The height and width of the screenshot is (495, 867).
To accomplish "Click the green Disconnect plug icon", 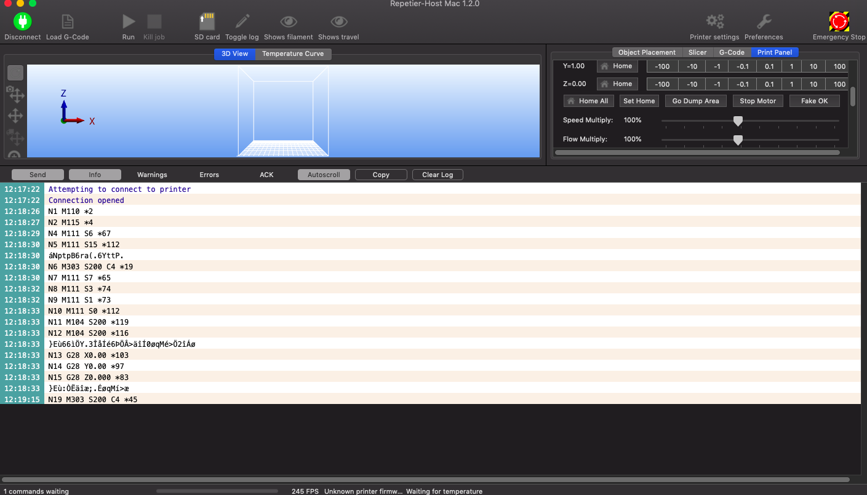I will [x=23, y=22].
